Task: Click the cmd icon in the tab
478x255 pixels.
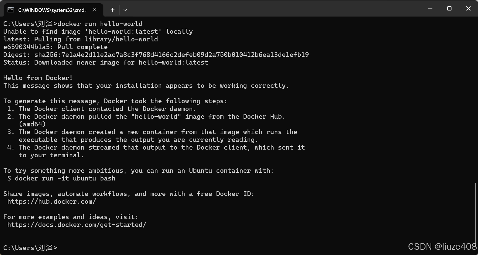Action: (x=10, y=10)
